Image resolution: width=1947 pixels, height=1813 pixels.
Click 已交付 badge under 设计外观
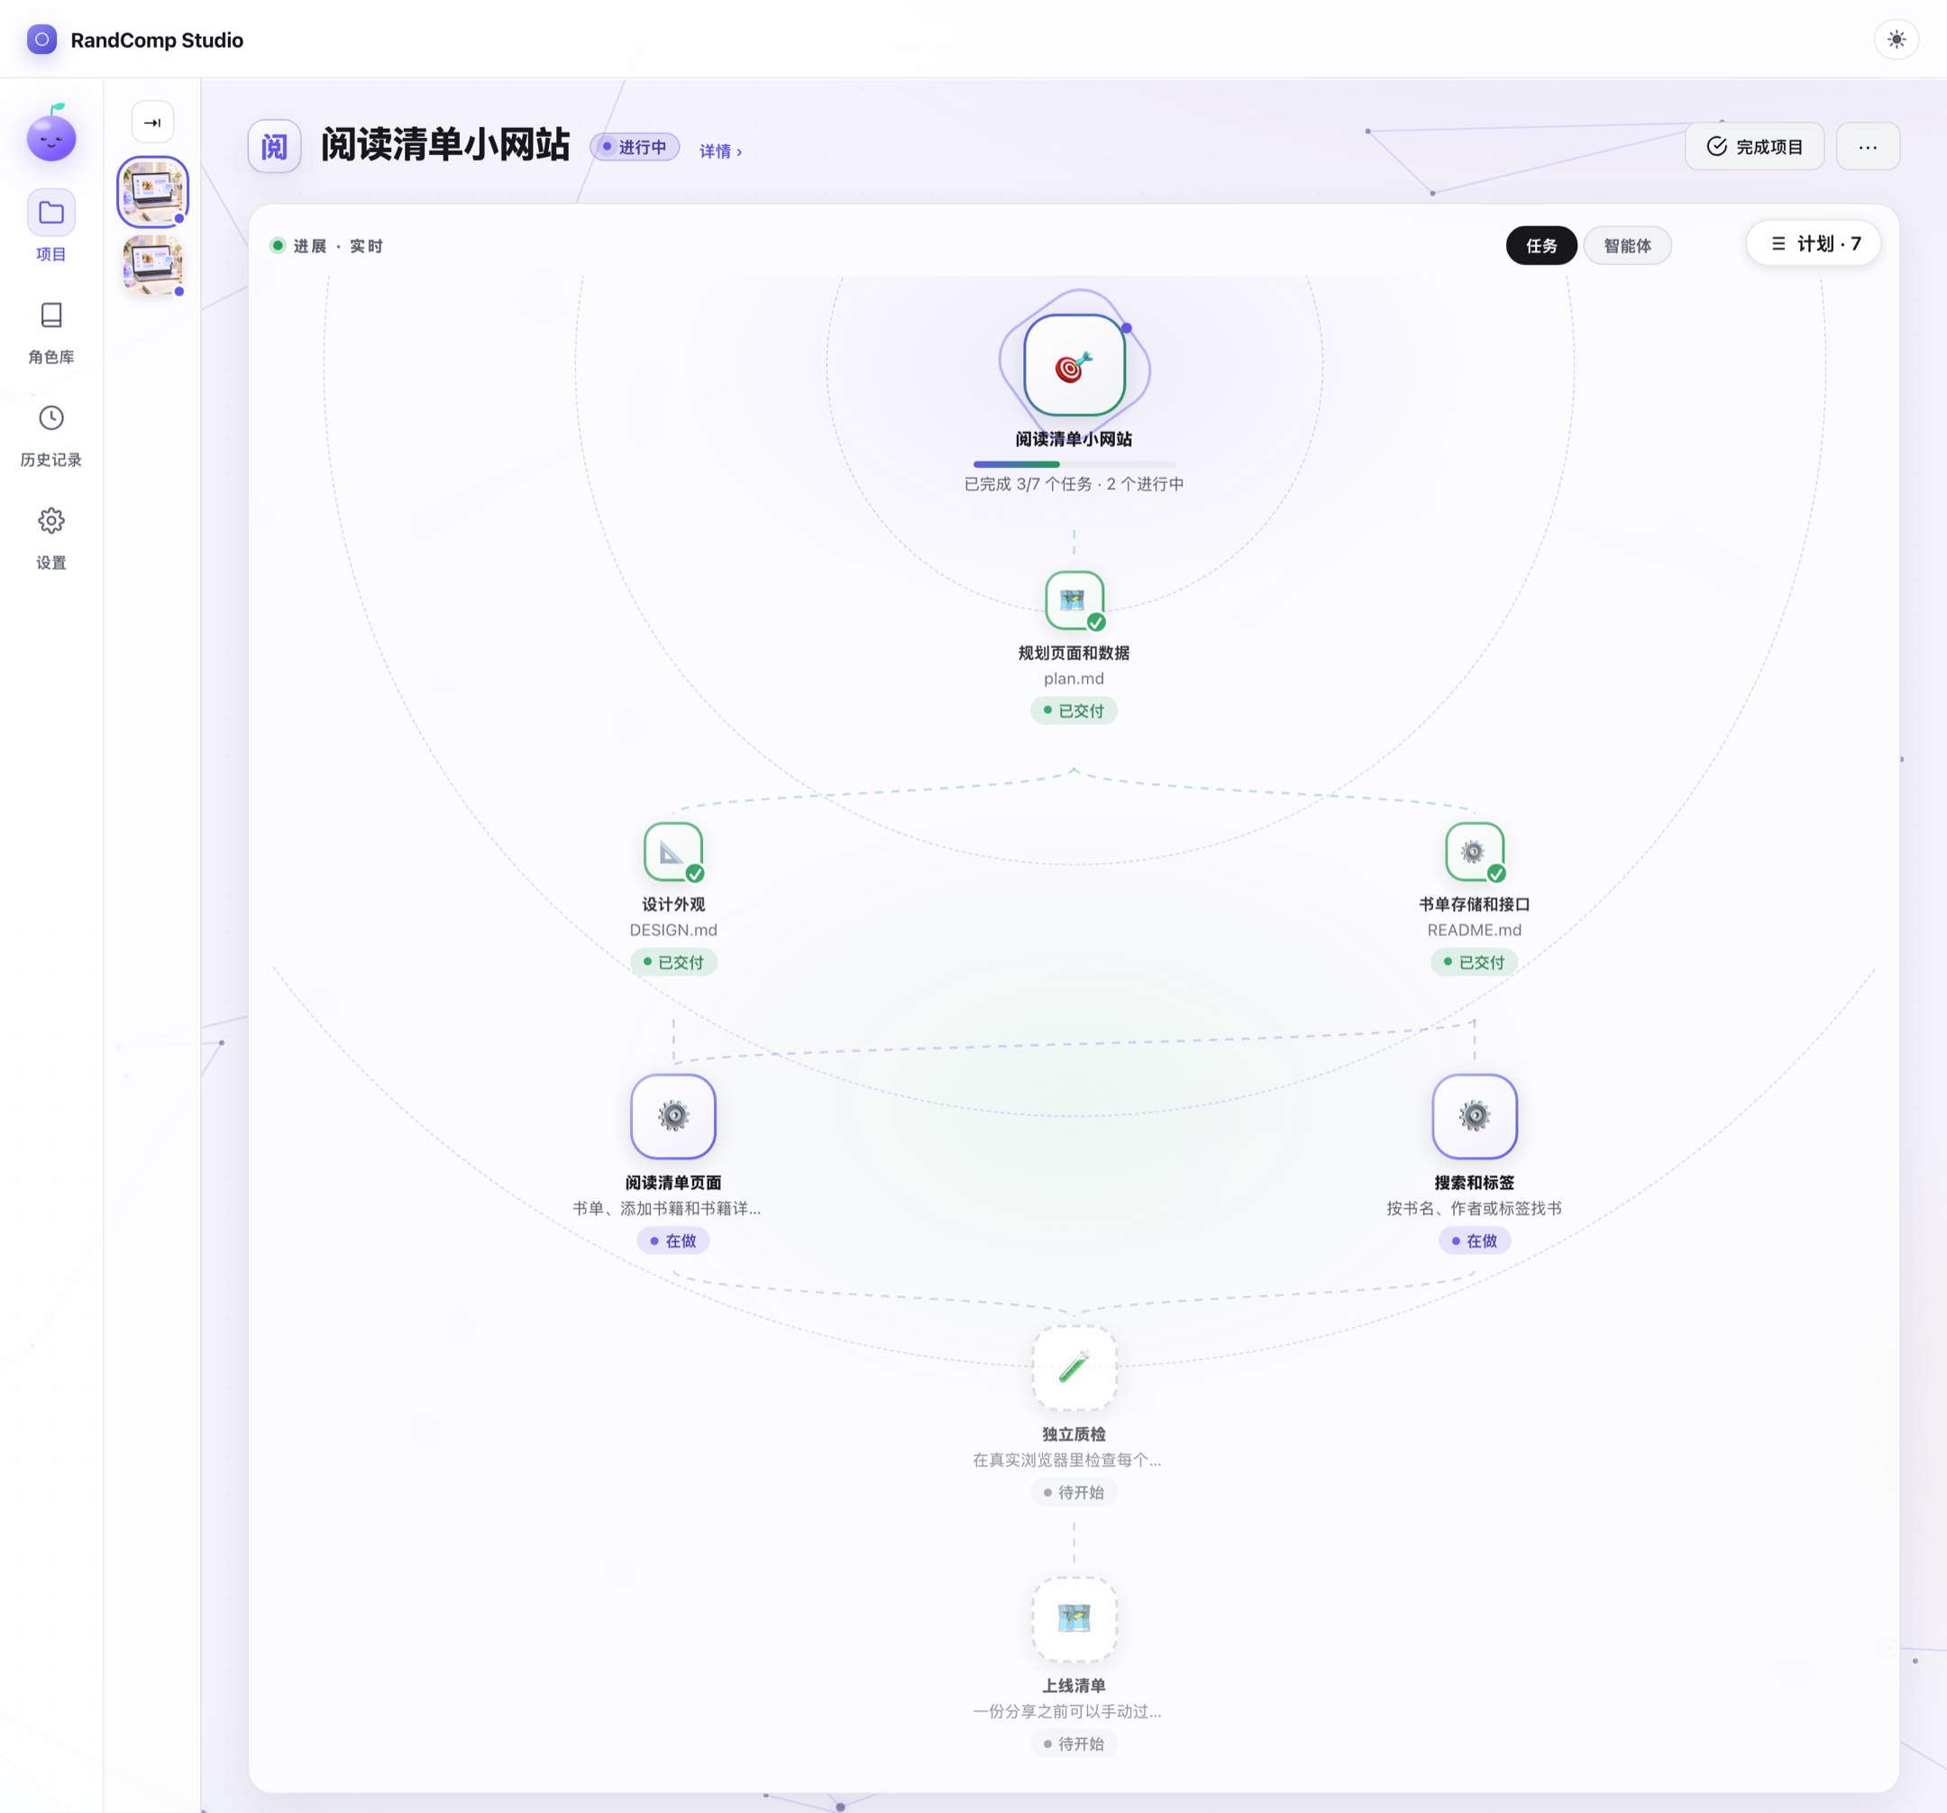672,963
